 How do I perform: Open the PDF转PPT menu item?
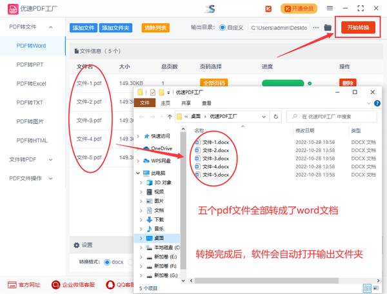pyautogui.click(x=30, y=64)
